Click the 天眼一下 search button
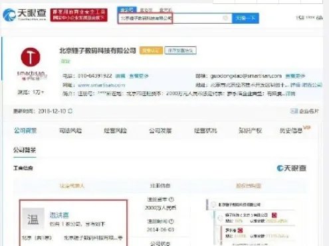Image resolution: width=329 pixels, height=246 pixels. click(x=245, y=18)
